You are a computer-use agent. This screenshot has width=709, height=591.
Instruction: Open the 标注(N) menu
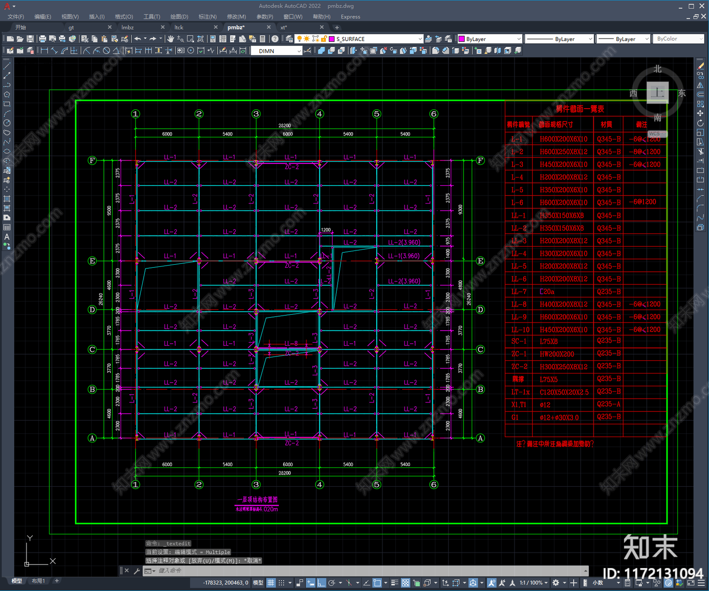point(207,16)
